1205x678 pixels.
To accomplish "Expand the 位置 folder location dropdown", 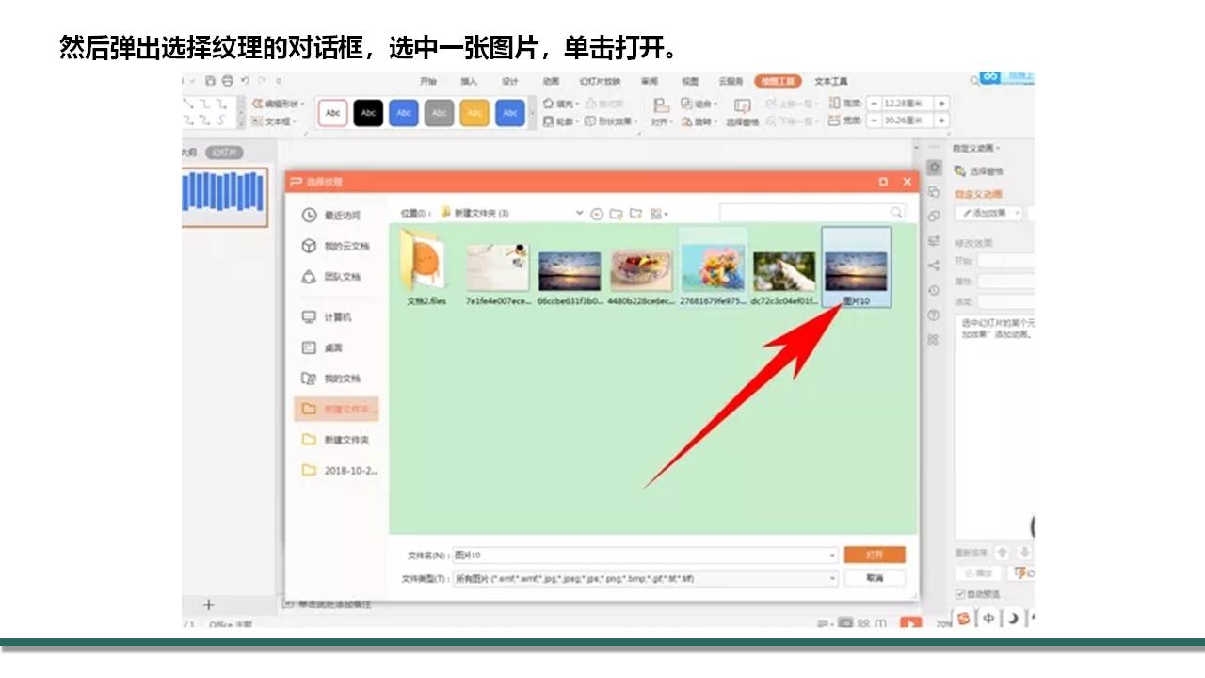I will click(x=579, y=214).
